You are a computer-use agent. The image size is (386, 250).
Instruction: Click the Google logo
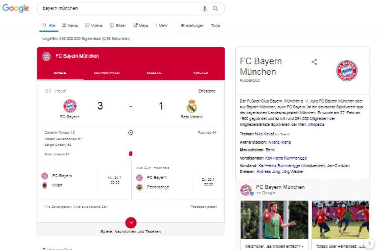[x=16, y=8]
